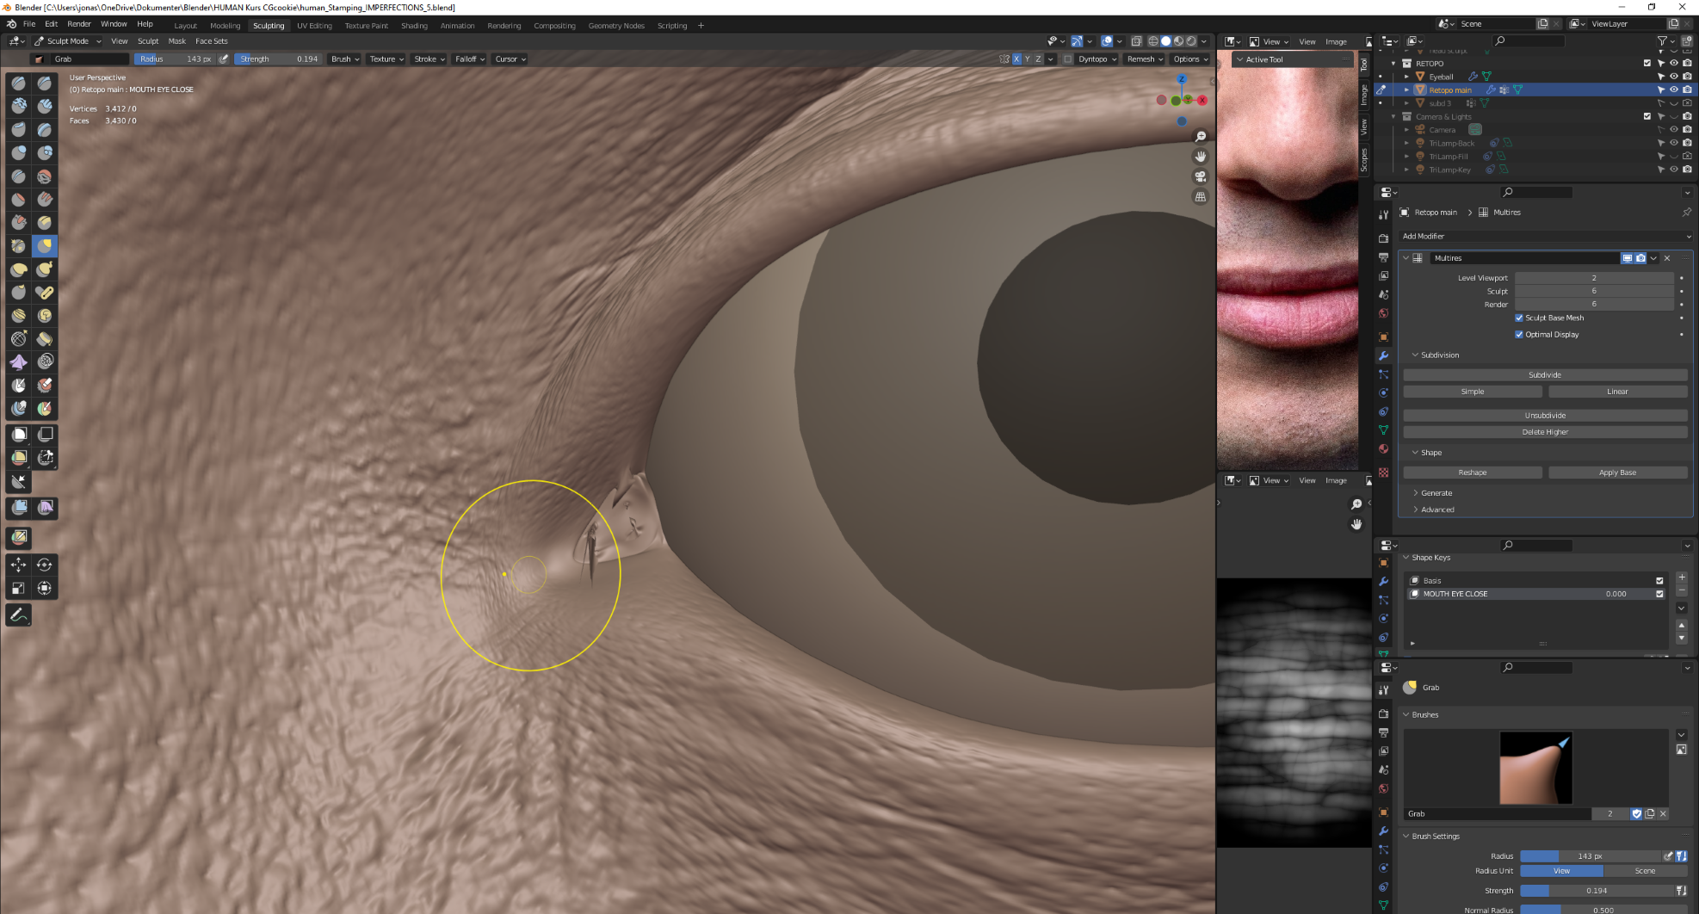Image resolution: width=1699 pixels, height=914 pixels.
Task: Toggle X axis symmetry
Action: click(x=1016, y=59)
